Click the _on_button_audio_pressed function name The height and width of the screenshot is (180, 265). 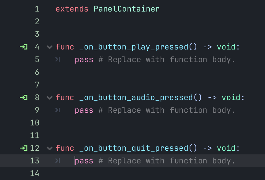tap(136, 98)
